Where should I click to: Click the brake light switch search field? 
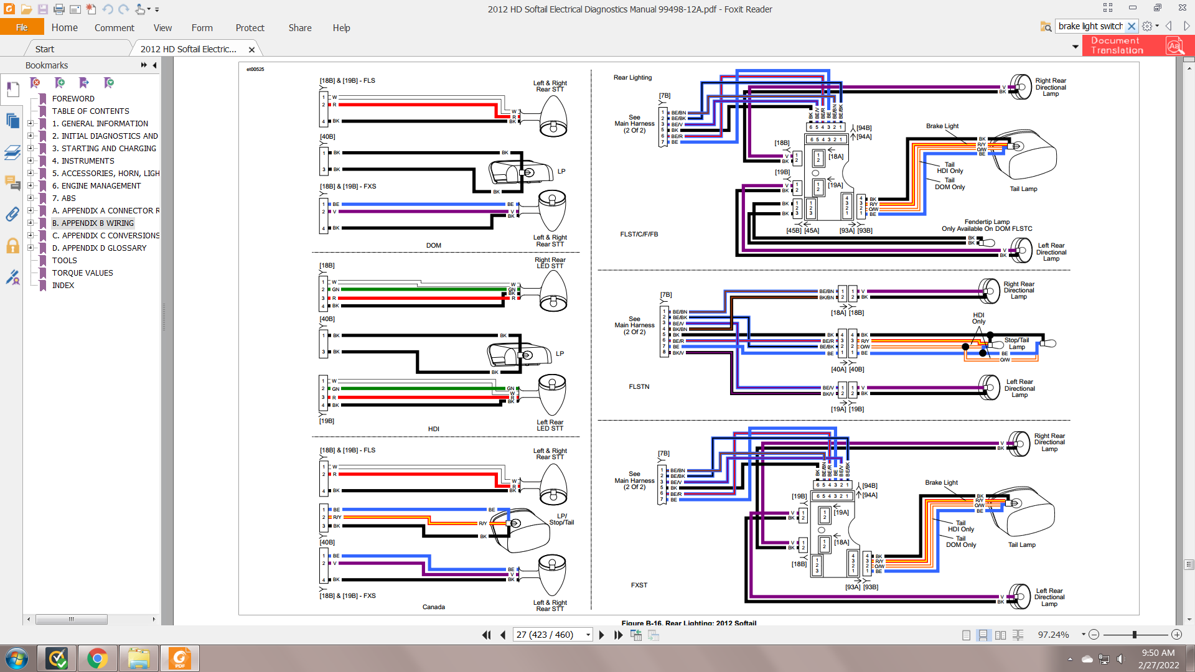pyautogui.click(x=1090, y=26)
